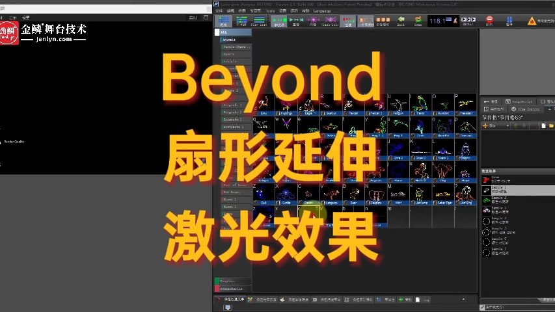Select the Kangaroo cue thumbnail
The width and height of the screenshot is (555, 312).
coord(331,194)
